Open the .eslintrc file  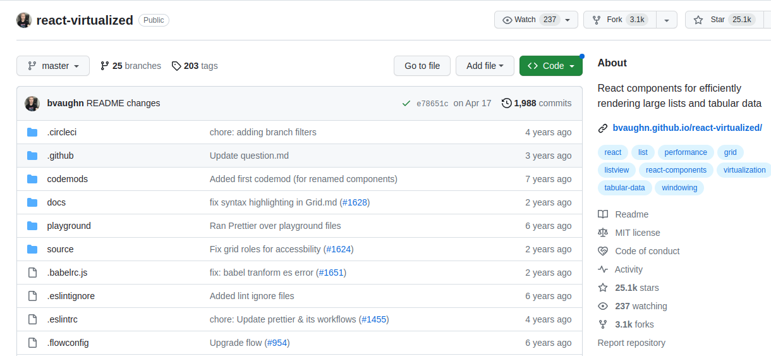(63, 319)
